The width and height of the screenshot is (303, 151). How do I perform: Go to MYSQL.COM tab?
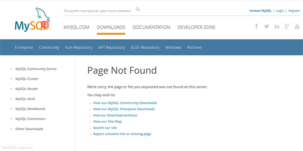point(77,27)
